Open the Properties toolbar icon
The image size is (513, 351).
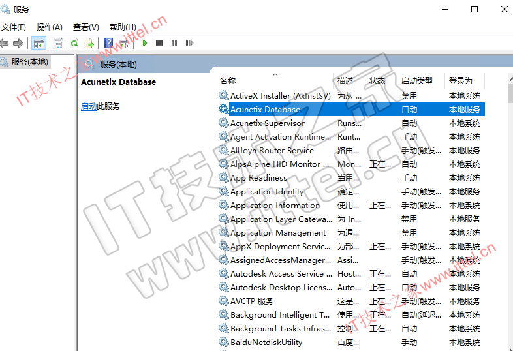[58, 43]
